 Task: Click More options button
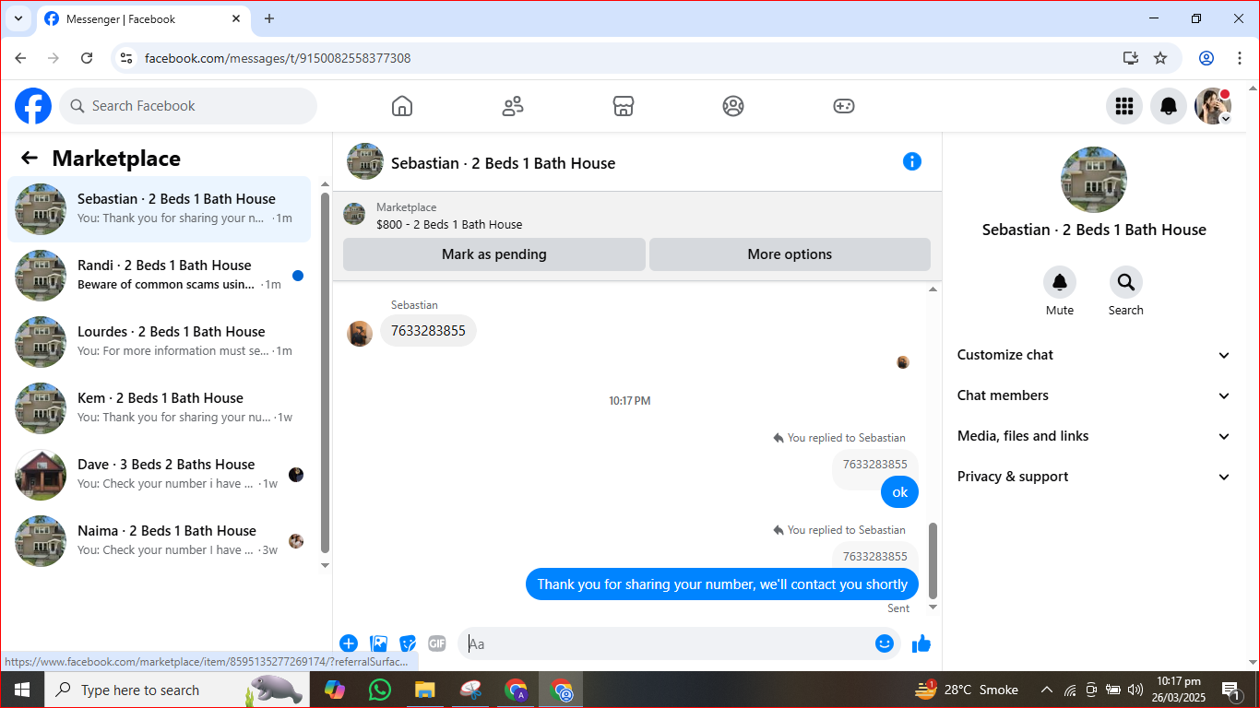(x=790, y=254)
